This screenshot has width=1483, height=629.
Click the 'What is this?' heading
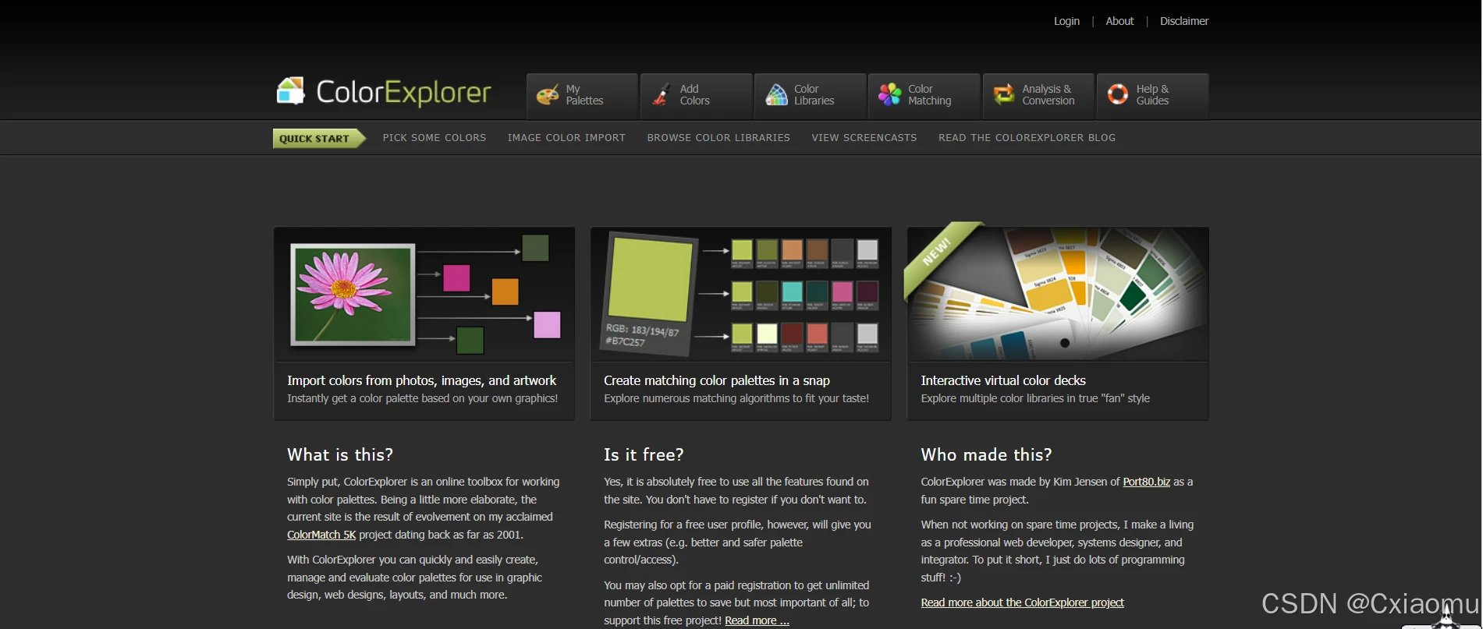click(x=340, y=454)
